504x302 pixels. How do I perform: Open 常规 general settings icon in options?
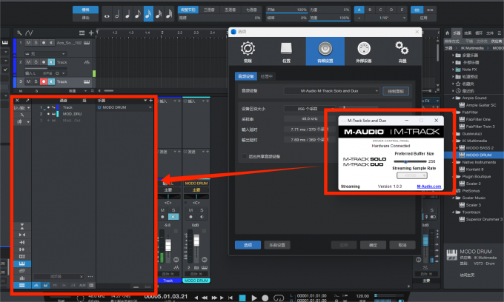click(x=248, y=52)
